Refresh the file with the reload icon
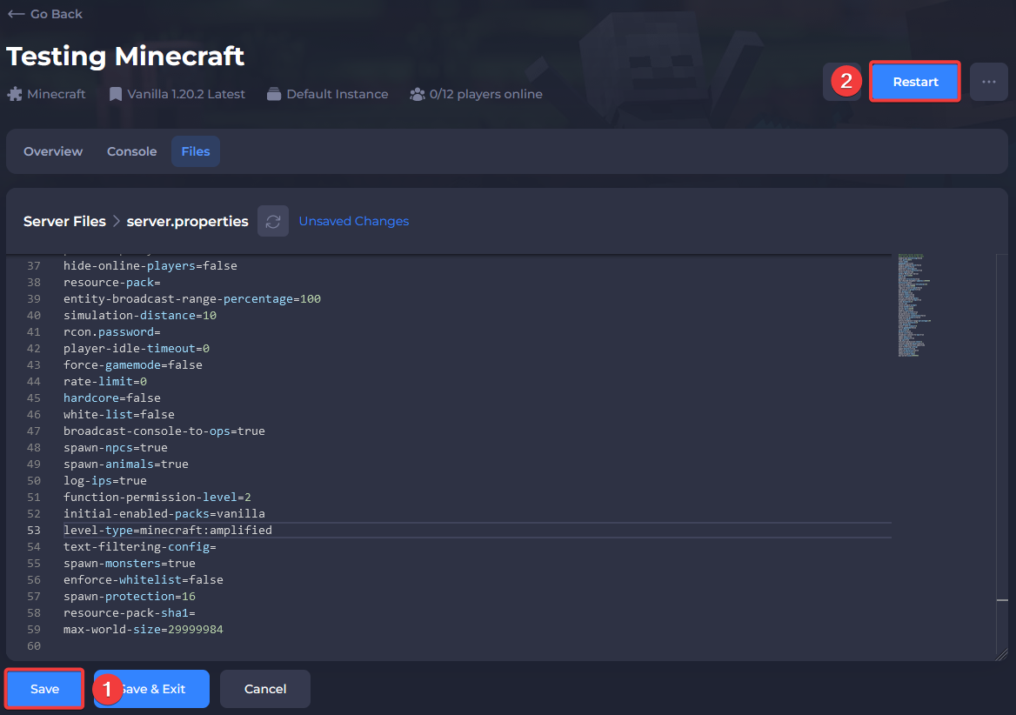 coord(273,221)
